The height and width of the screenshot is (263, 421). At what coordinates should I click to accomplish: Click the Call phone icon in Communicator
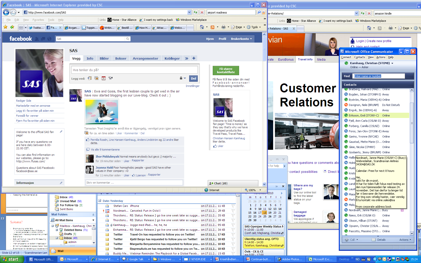[347, 240]
